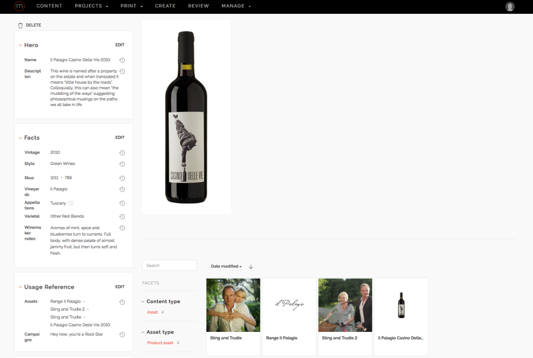Image resolution: width=533 pixels, height=358 pixels.
Task: Go to the Review menu
Action: (x=199, y=6)
